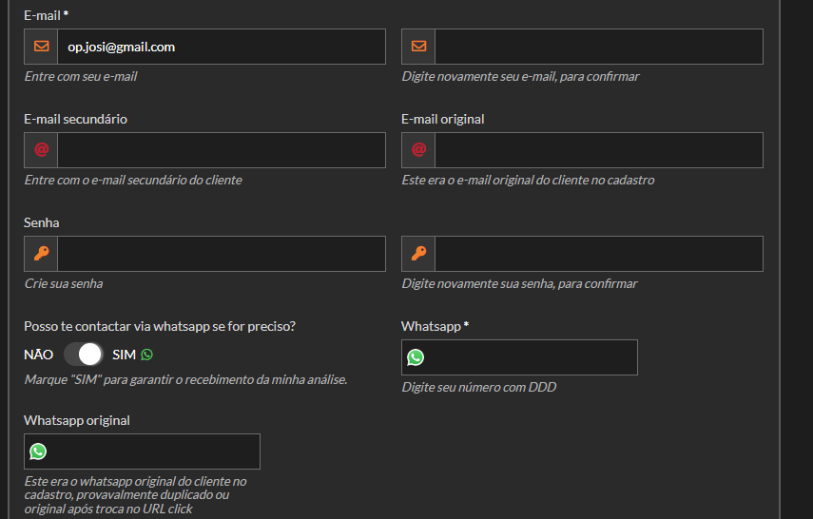Click the Senha password input field
This screenshot has height=519, width=813.
tap(221, 254)
